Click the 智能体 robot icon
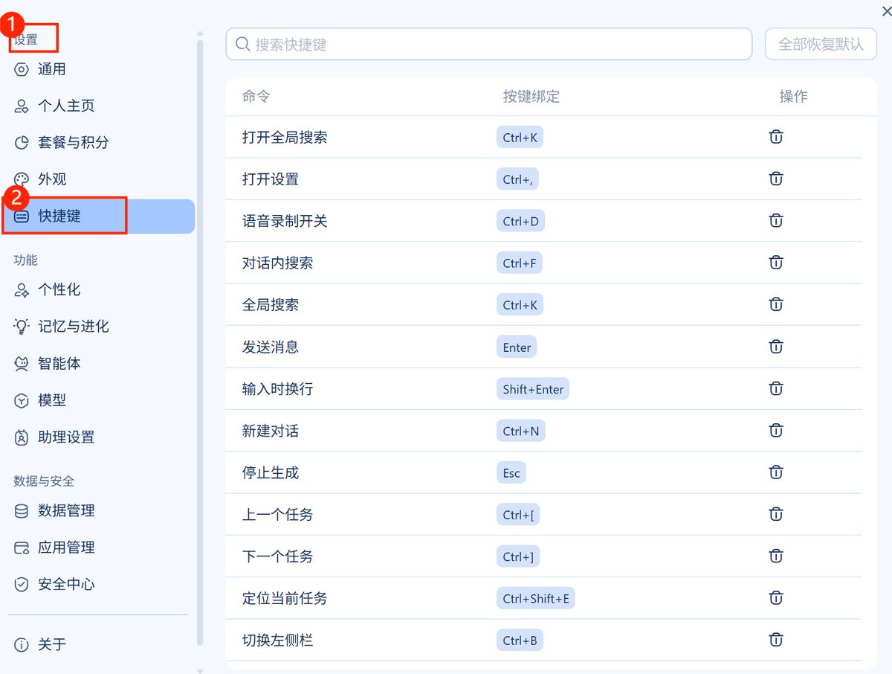892x674 pixels. click(x=22, y=364)
